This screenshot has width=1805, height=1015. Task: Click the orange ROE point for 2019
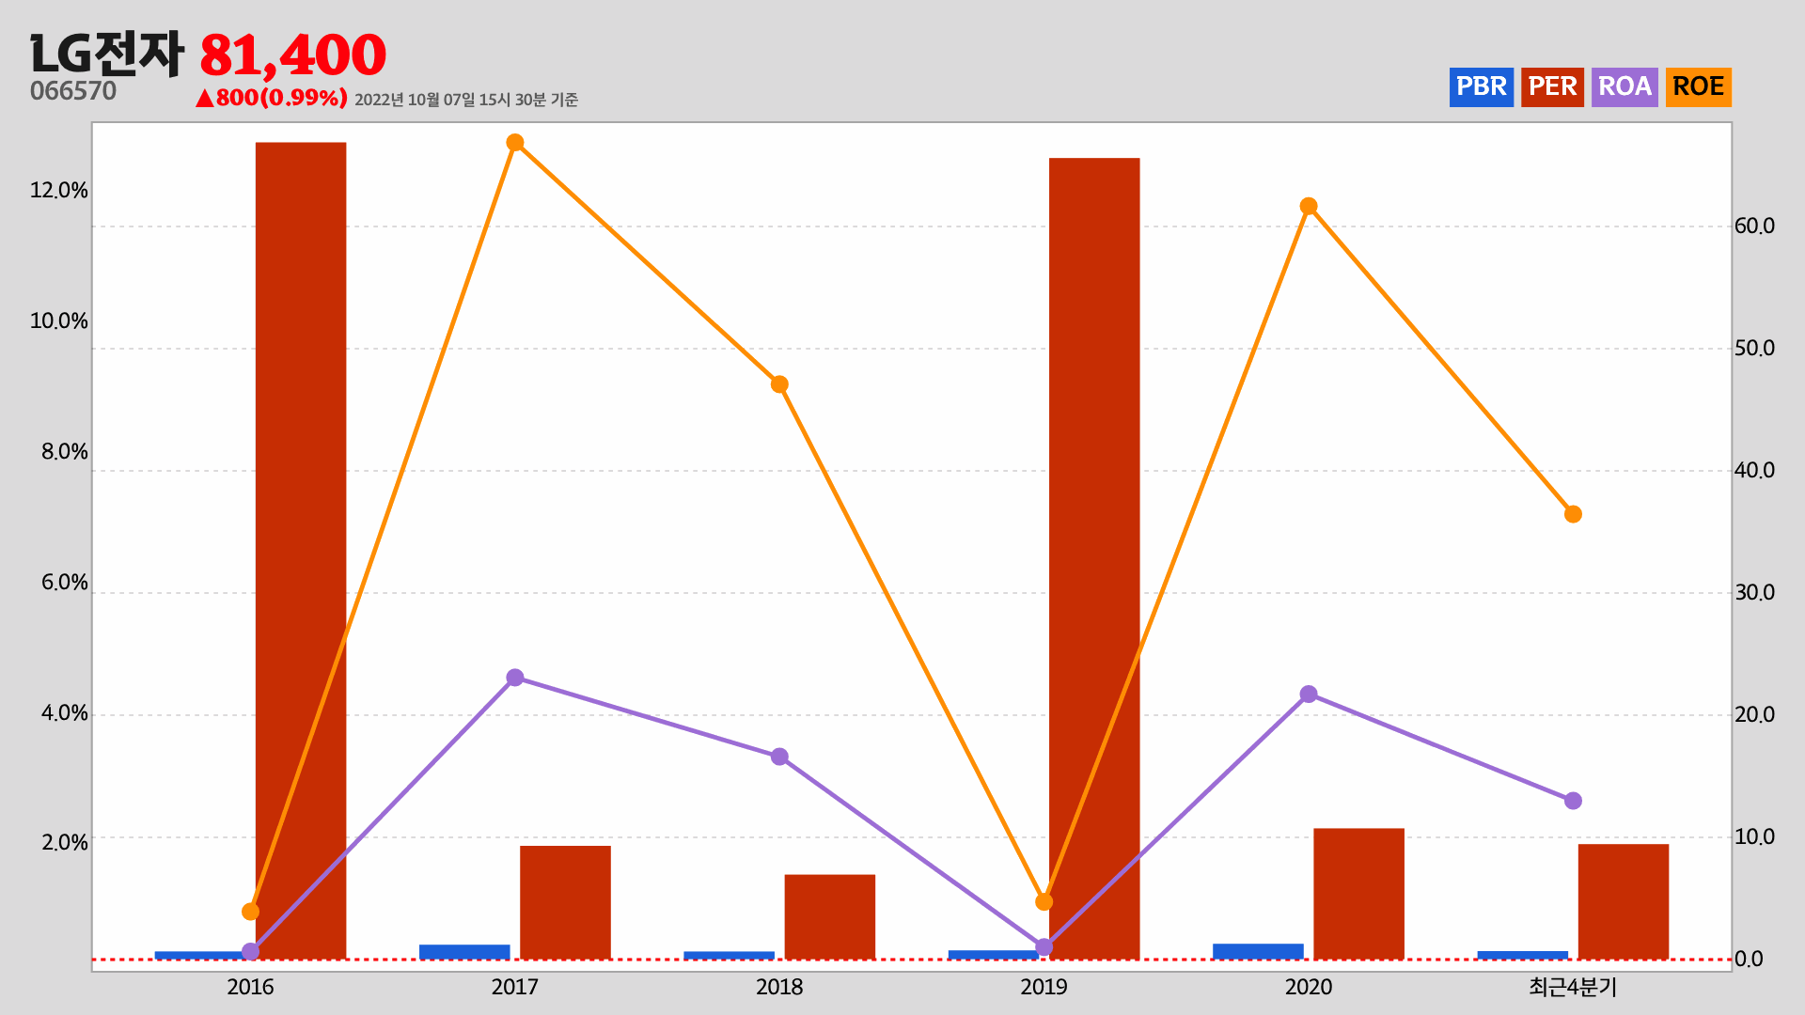pyautogui.click(x=1044, y=902)
